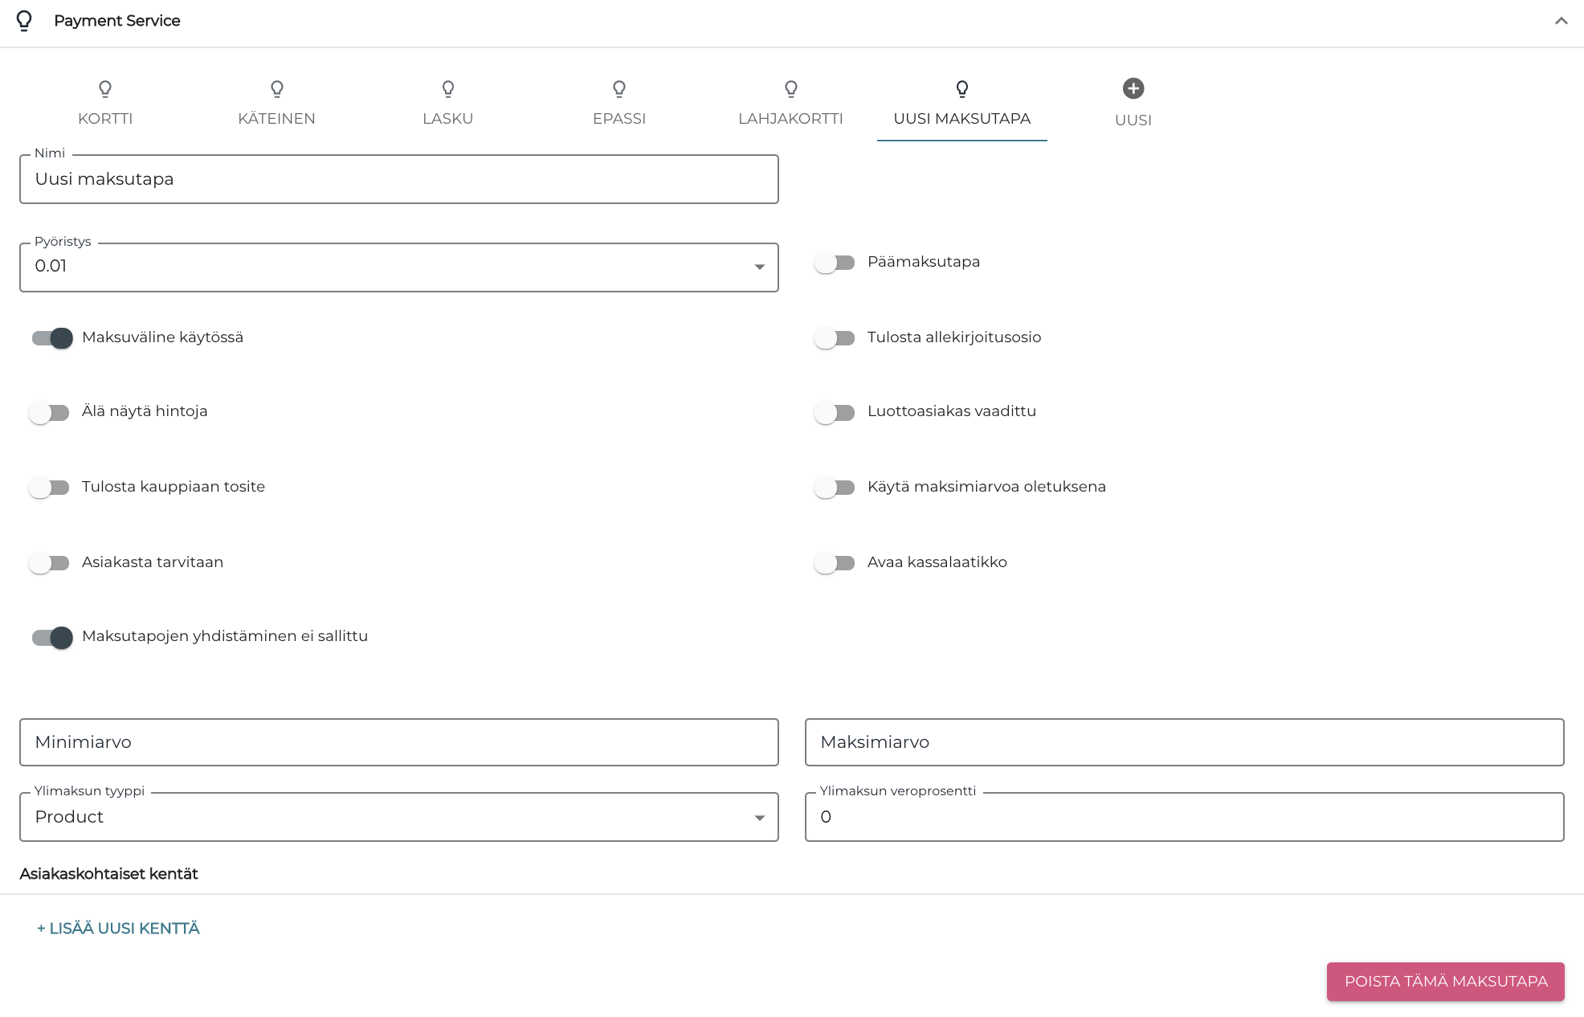Click the plus icon above Uusi
Screen dimensions: 1584x1017
click(x=1133, y=88)
